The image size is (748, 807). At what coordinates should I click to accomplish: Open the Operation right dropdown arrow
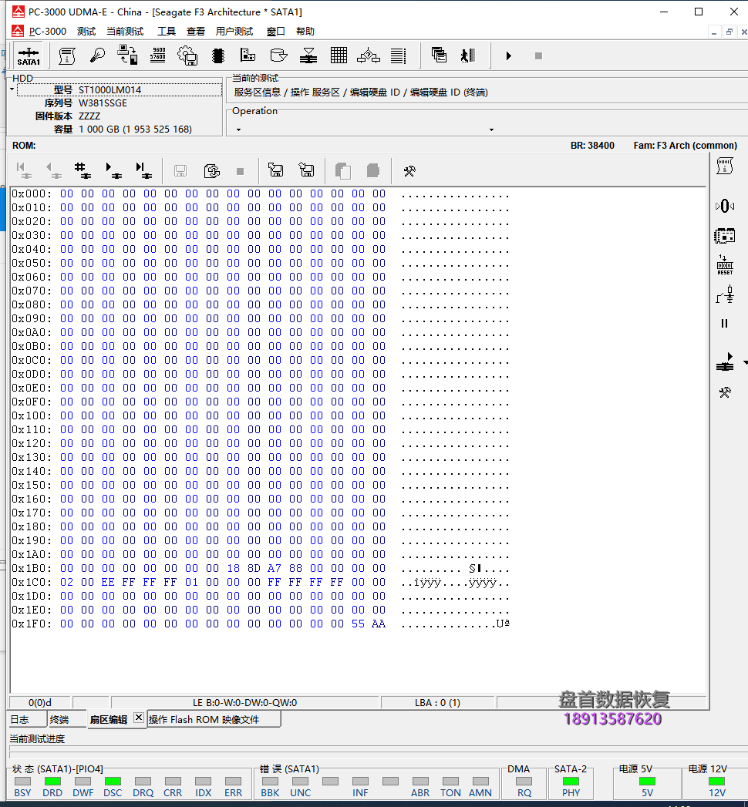491,129
